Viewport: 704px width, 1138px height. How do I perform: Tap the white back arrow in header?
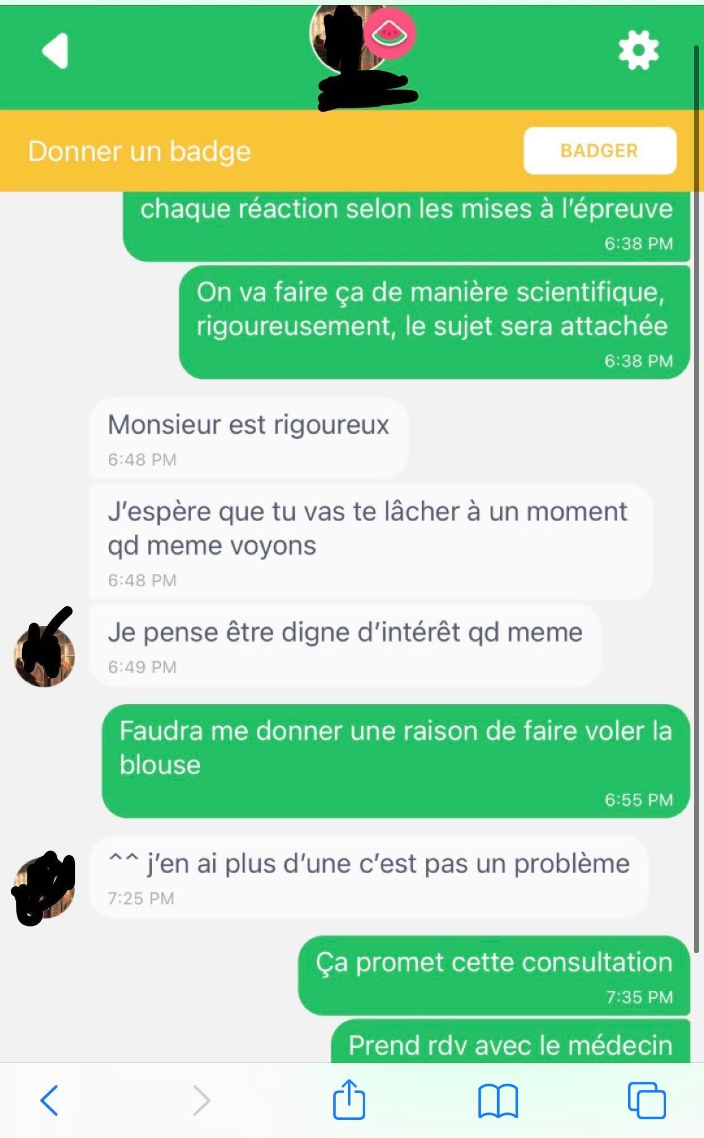click(55, 51)
